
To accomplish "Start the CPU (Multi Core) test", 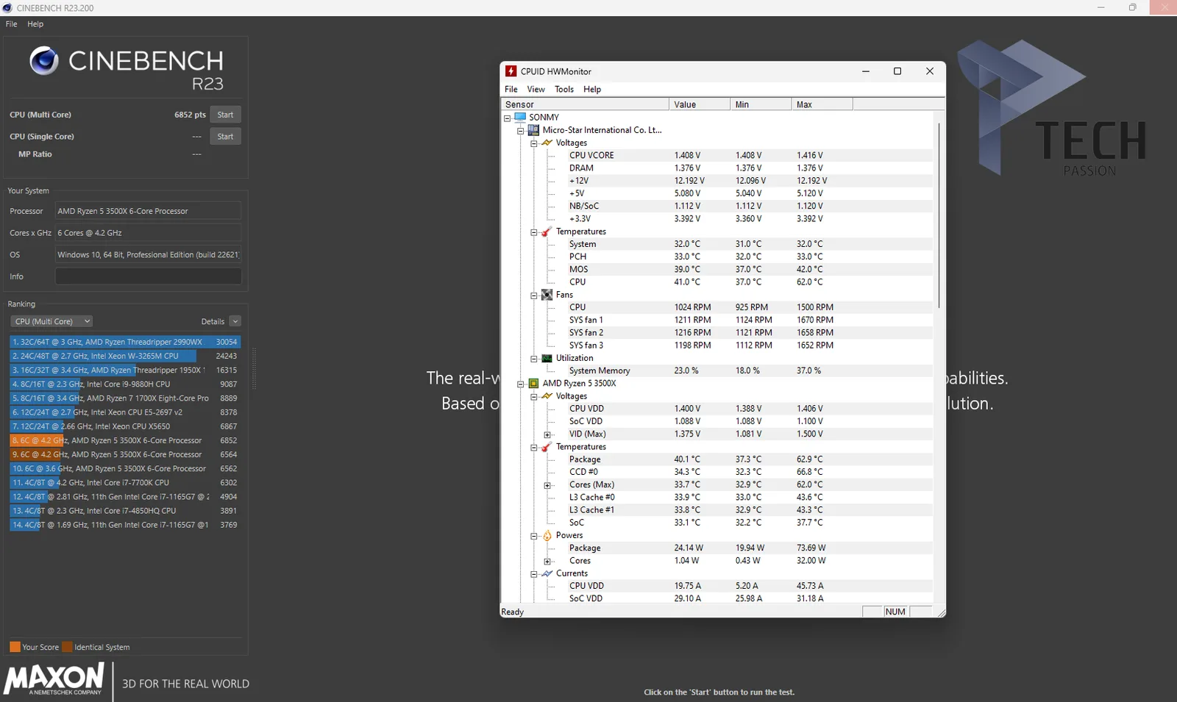I will (x=225, y=115).
